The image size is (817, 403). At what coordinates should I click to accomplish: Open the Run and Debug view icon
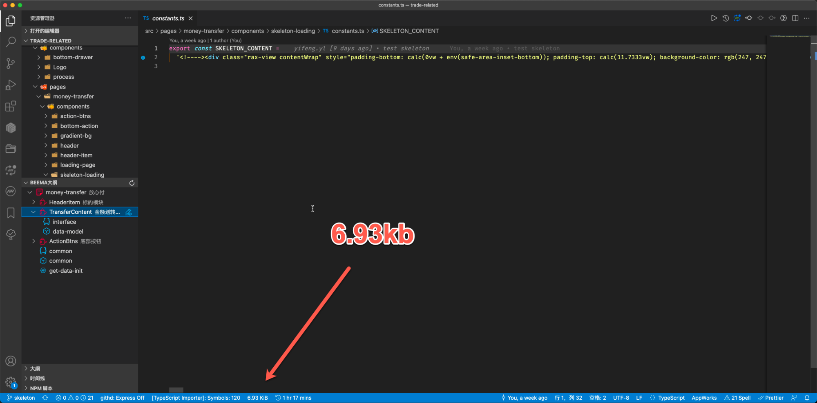(x=11, y=85)
